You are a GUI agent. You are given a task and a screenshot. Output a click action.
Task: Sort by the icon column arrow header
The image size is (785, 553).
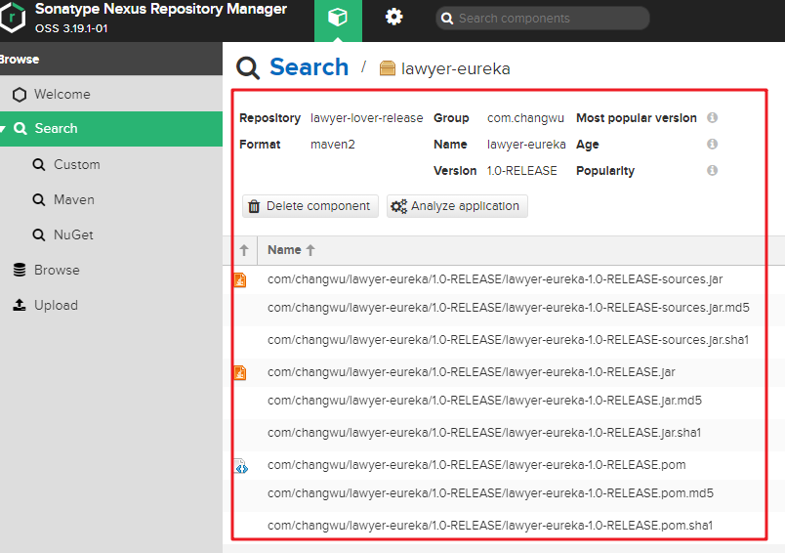point(244,250)
